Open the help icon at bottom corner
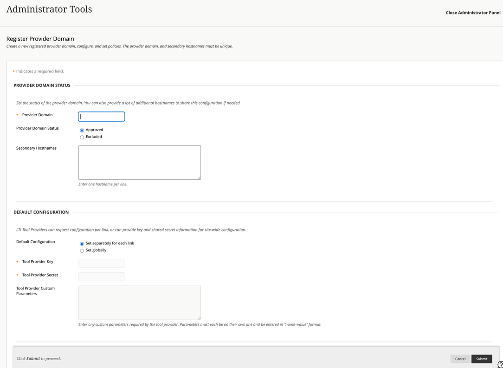503x368 pixels. coord(500,364)
